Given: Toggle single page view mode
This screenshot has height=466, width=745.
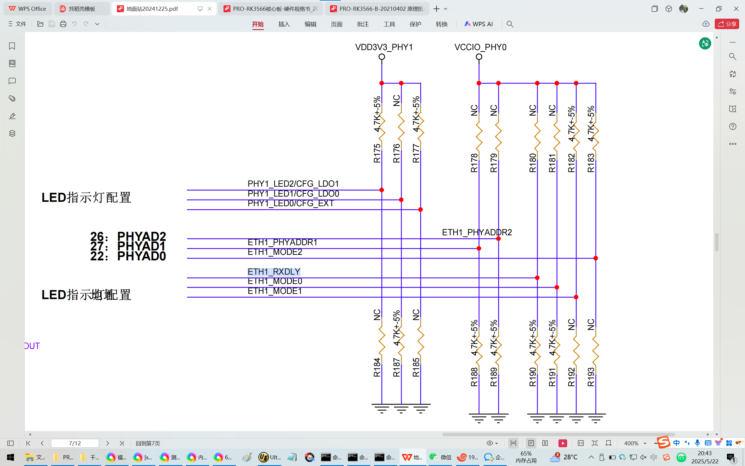Looking at the screenshot, I should pos(531,443).
